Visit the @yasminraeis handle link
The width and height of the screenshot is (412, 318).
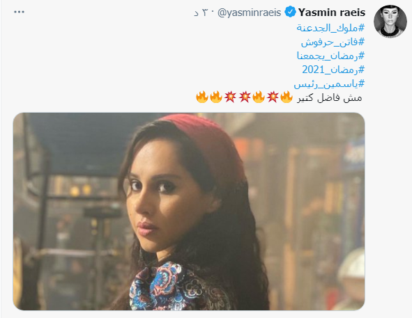(x=249, y=13)
